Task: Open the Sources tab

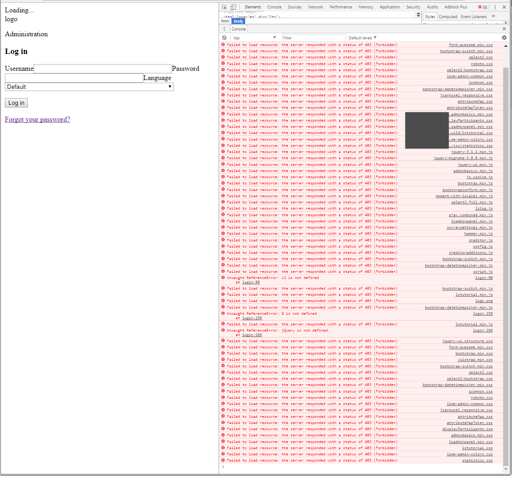Action: pyautogui.click(x=295, y=7)
